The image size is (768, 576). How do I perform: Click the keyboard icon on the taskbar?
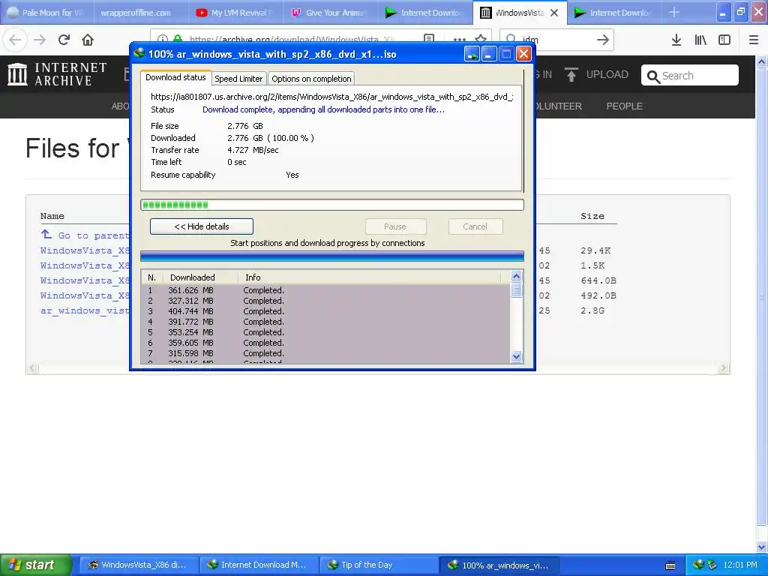[x=670, y=565]
